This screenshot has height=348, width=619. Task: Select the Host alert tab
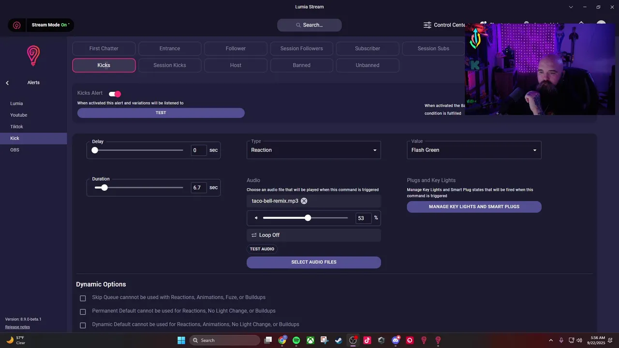(236, 65)
